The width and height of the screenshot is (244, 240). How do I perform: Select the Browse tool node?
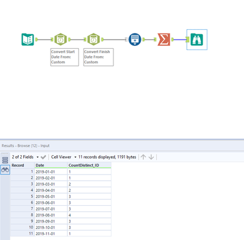(196, 40)
